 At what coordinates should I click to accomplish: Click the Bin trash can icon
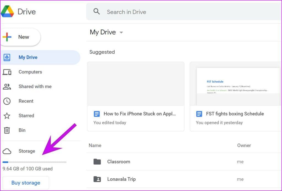point(7,130)
